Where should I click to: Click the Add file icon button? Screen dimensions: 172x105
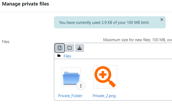(60, 48)
